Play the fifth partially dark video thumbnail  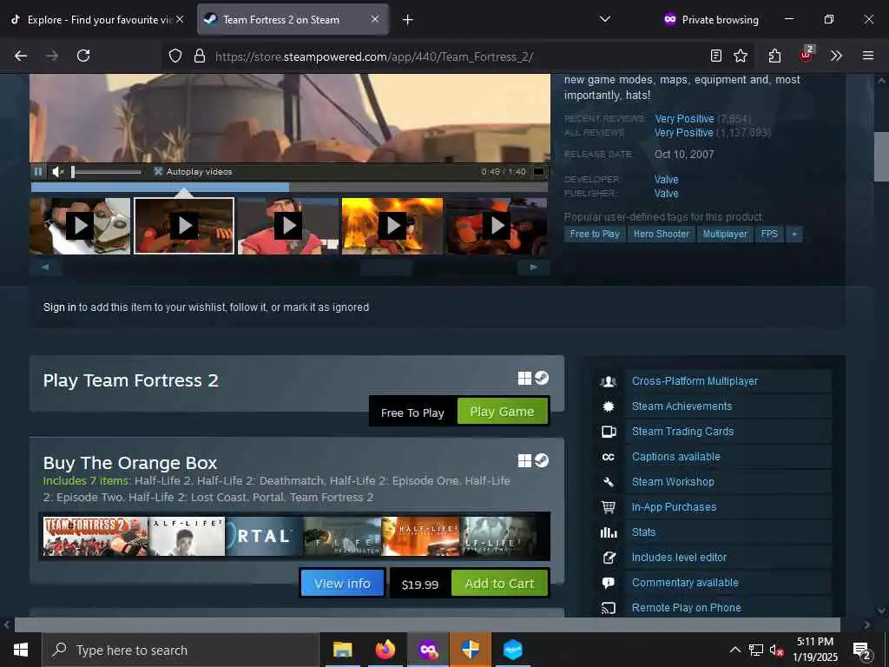tap(497, 226)
